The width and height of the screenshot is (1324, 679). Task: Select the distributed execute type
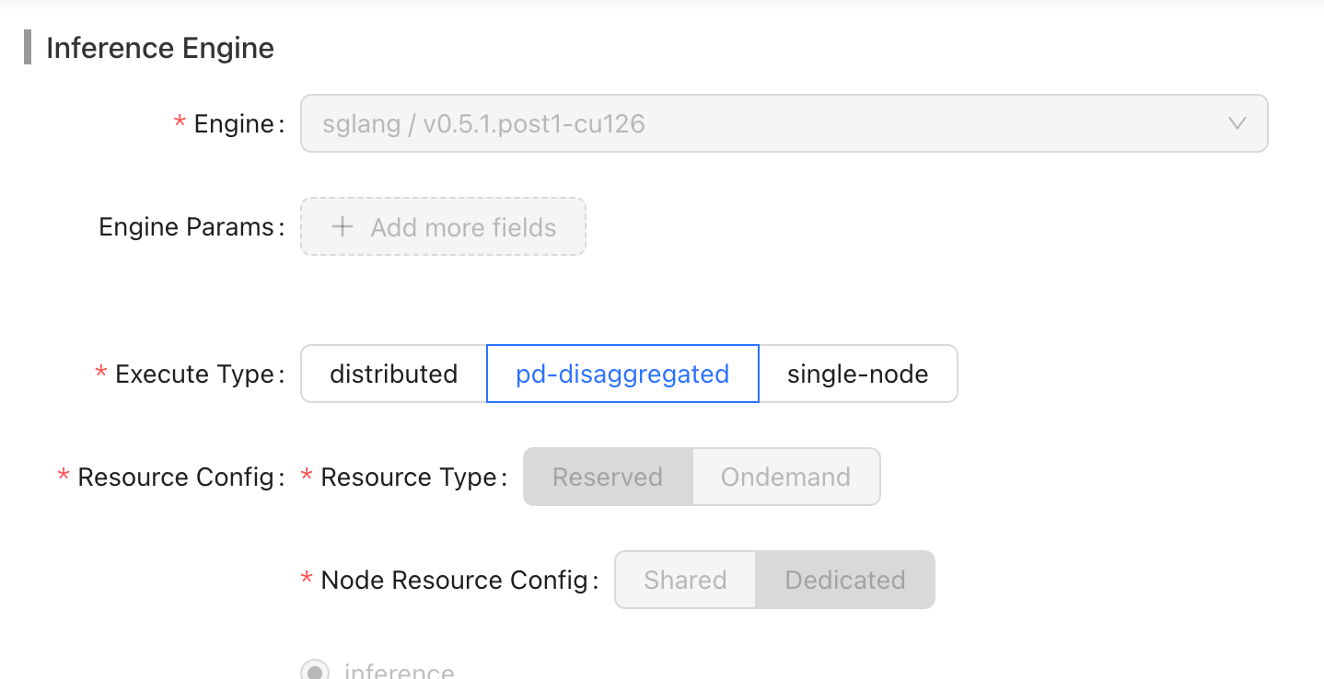(394, 374)
